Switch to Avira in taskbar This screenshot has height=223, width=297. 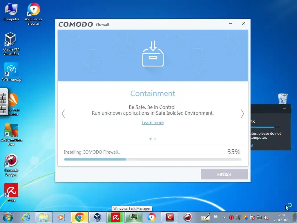(115, 217)
